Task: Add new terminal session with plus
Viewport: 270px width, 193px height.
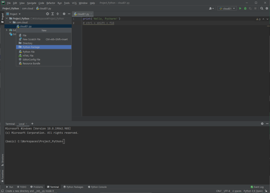Action: (32, 124)
